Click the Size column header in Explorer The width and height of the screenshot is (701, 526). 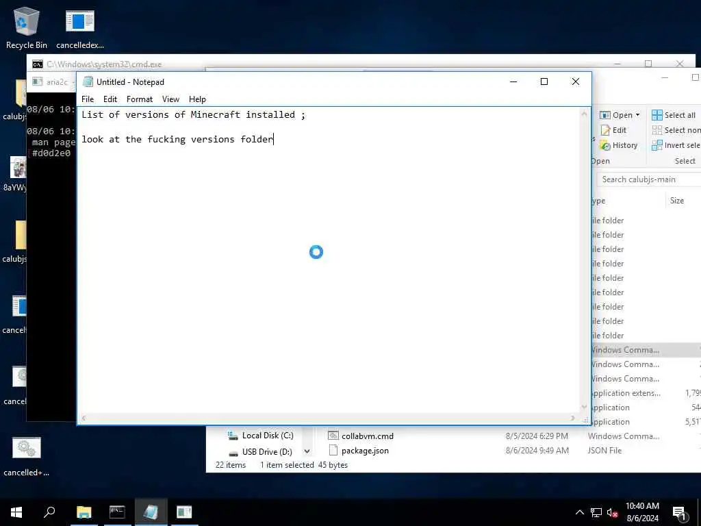coord(677,201)
